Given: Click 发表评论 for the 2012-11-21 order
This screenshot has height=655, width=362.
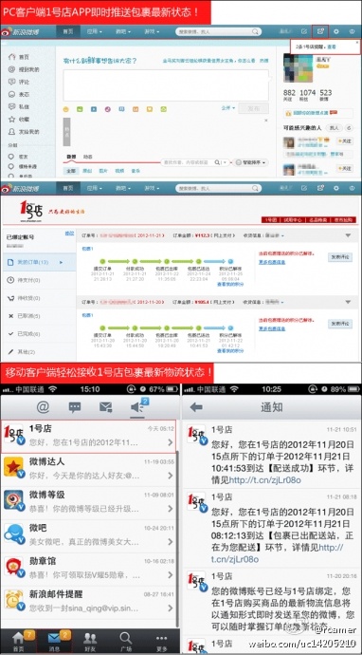Looking at the screenshot, I should (x=340, y=257).
